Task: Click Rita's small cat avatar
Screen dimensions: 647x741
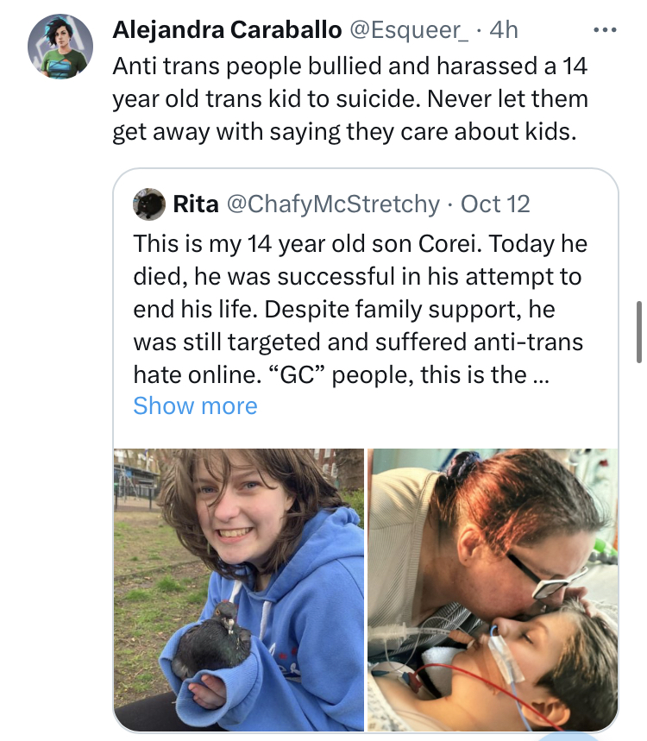Action: tap(149, 204)
